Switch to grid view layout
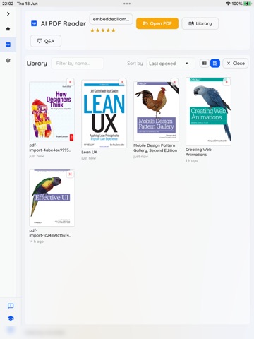The height and width of the screenshot is (339, 254). [x=215, y=64]
